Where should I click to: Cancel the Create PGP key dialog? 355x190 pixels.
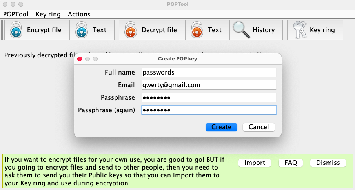point(259,127)
